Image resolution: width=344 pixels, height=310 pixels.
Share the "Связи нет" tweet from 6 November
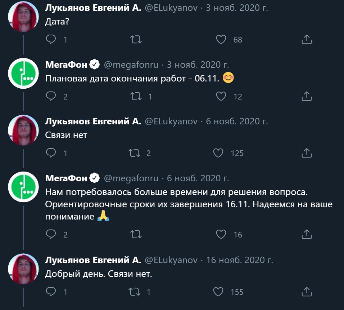(x=306, y=153)
